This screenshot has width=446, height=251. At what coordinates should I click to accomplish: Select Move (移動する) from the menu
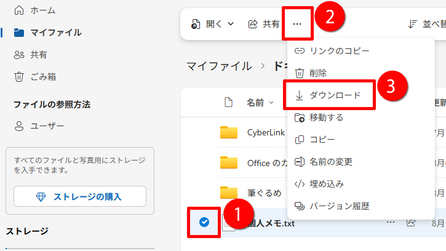319,118
